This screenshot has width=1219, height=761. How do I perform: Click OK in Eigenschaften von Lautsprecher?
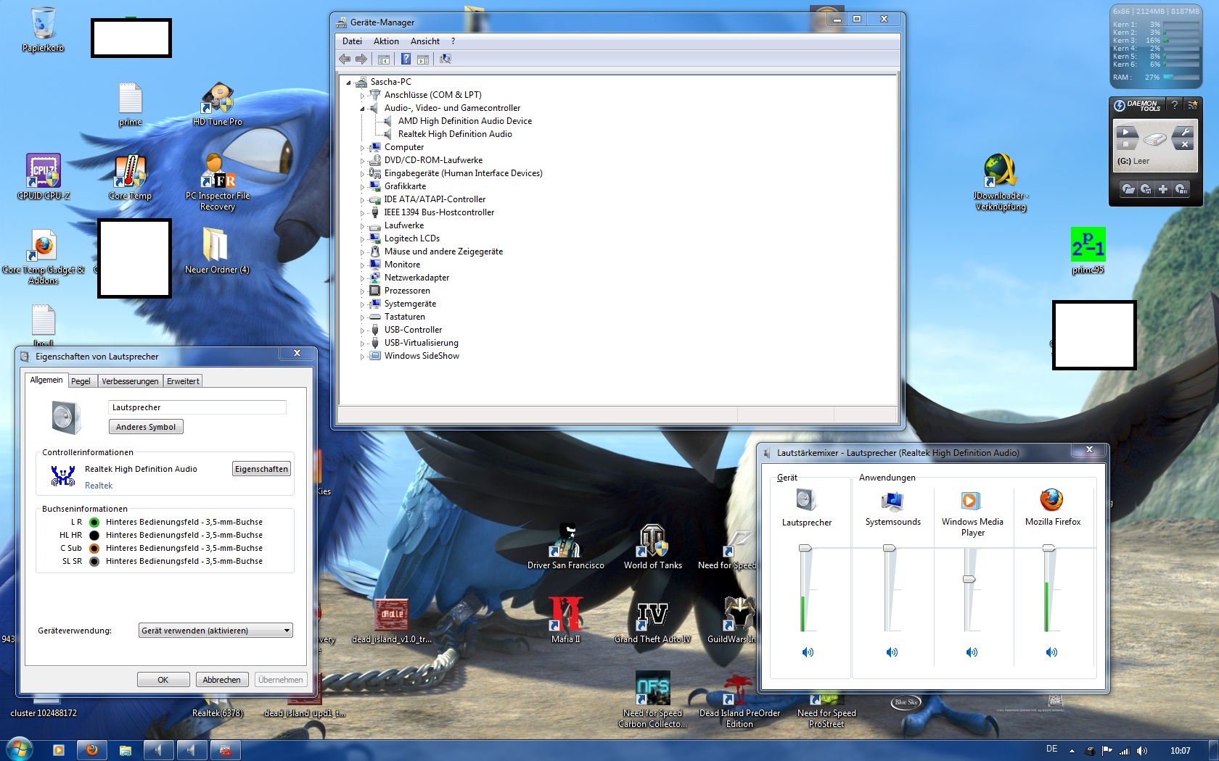click(x=163, y=680)
